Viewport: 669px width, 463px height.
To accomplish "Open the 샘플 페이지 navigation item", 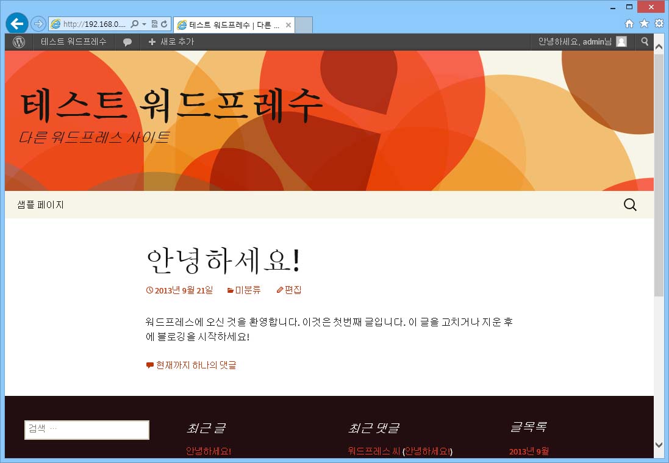I will coord(40,205).
